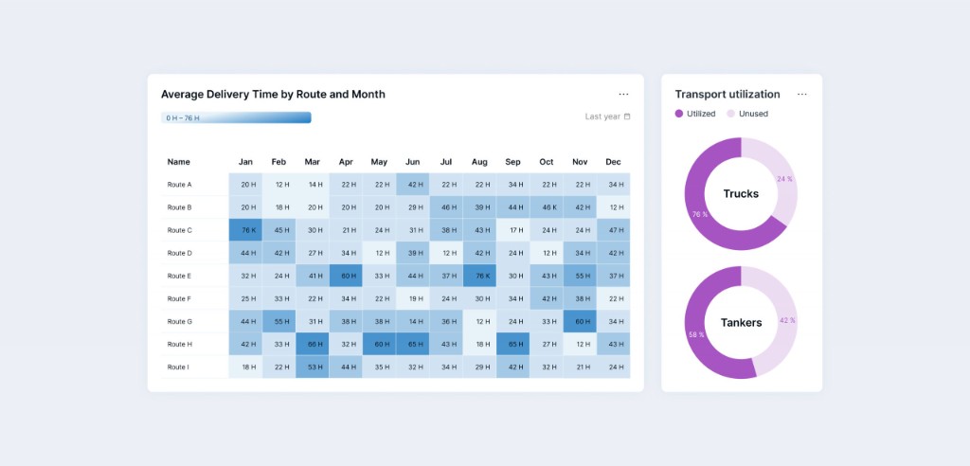The height and width of the screenshot is (466, 970).
Task: Click the Trucks donut center label
Action: coord(741,194)
